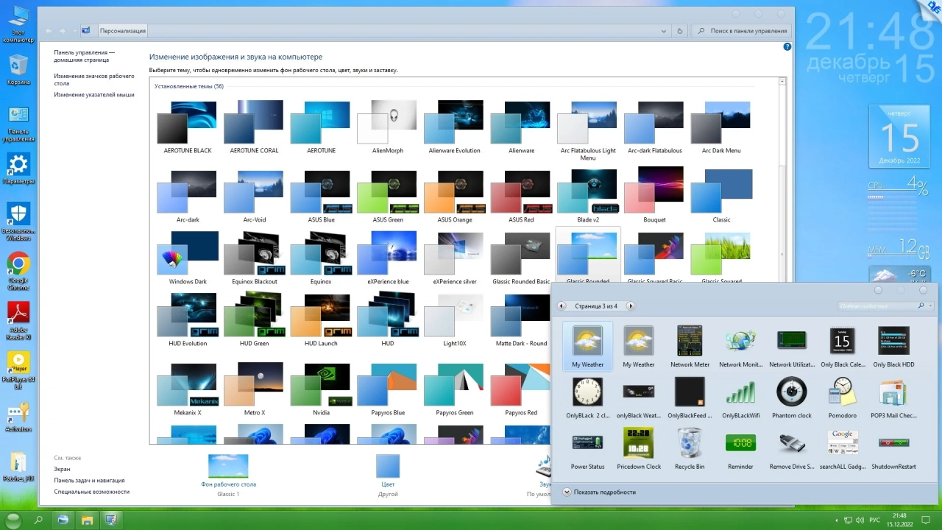This screenshot has width=942, height=530.
Task: Select the PotPlayer 64 bit desktop icon
Action: (x=18, y=370)
